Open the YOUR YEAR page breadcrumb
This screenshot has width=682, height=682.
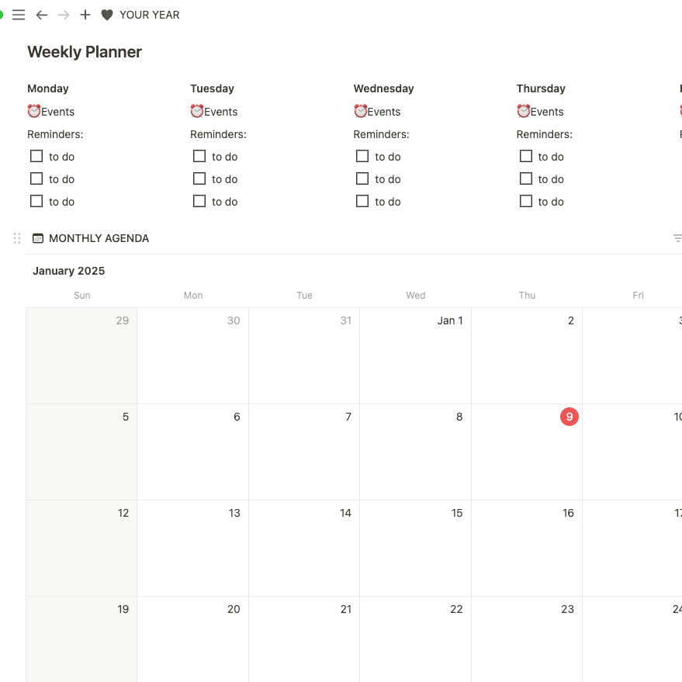coord(149,15)
